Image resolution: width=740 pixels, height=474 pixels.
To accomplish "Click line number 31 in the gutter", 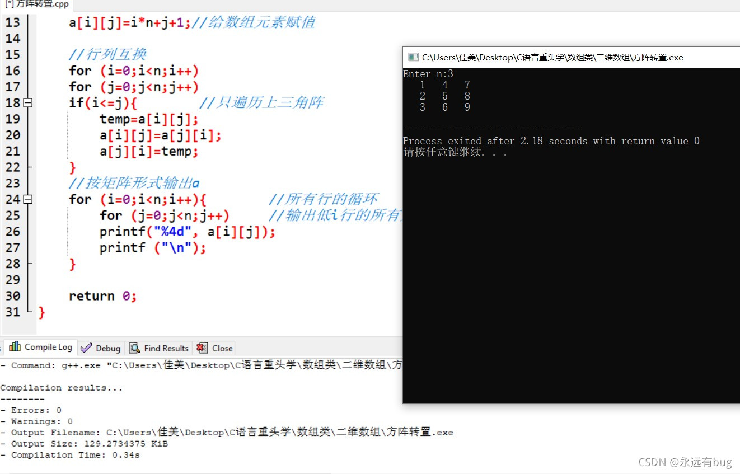I will [x=12, y=312].
